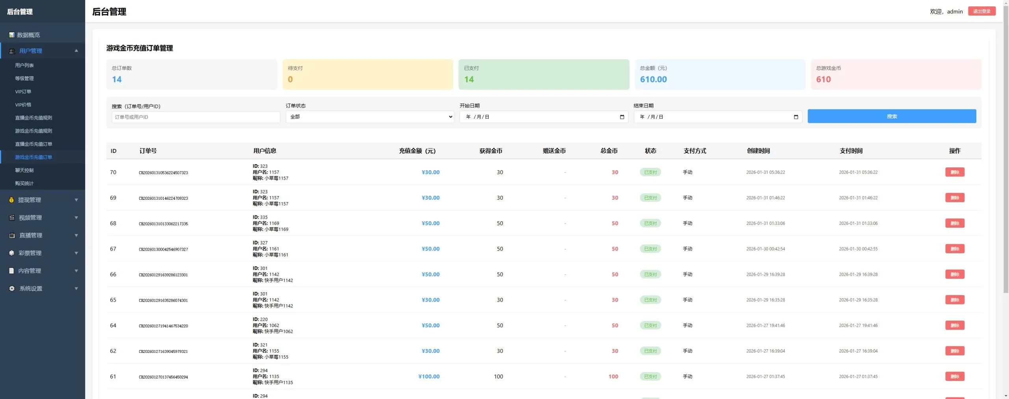Open the 开始日期 calendar picker icon

622,117
